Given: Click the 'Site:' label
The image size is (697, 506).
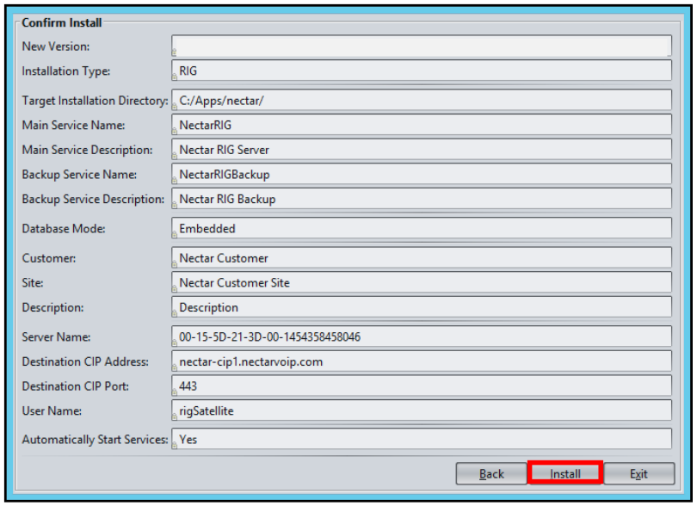Looking at the screenshot, I should tap(33, 283).
